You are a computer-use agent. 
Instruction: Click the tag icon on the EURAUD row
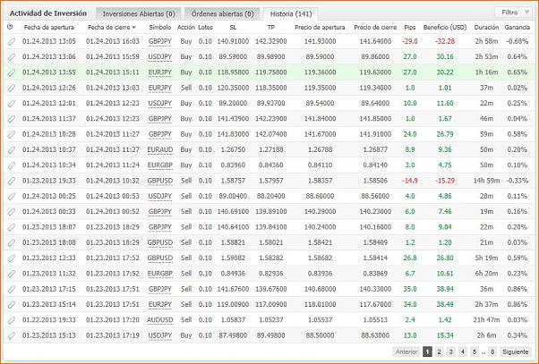click(12, 149)
